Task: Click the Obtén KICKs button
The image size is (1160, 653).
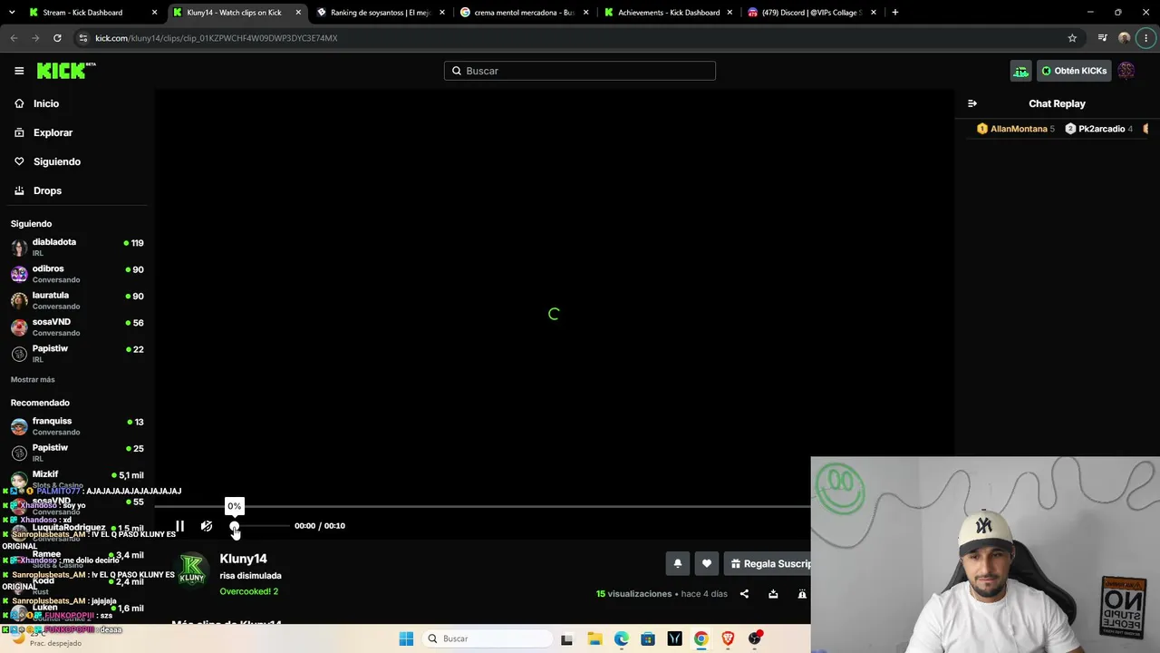Action: click(x=1074, y=71)
